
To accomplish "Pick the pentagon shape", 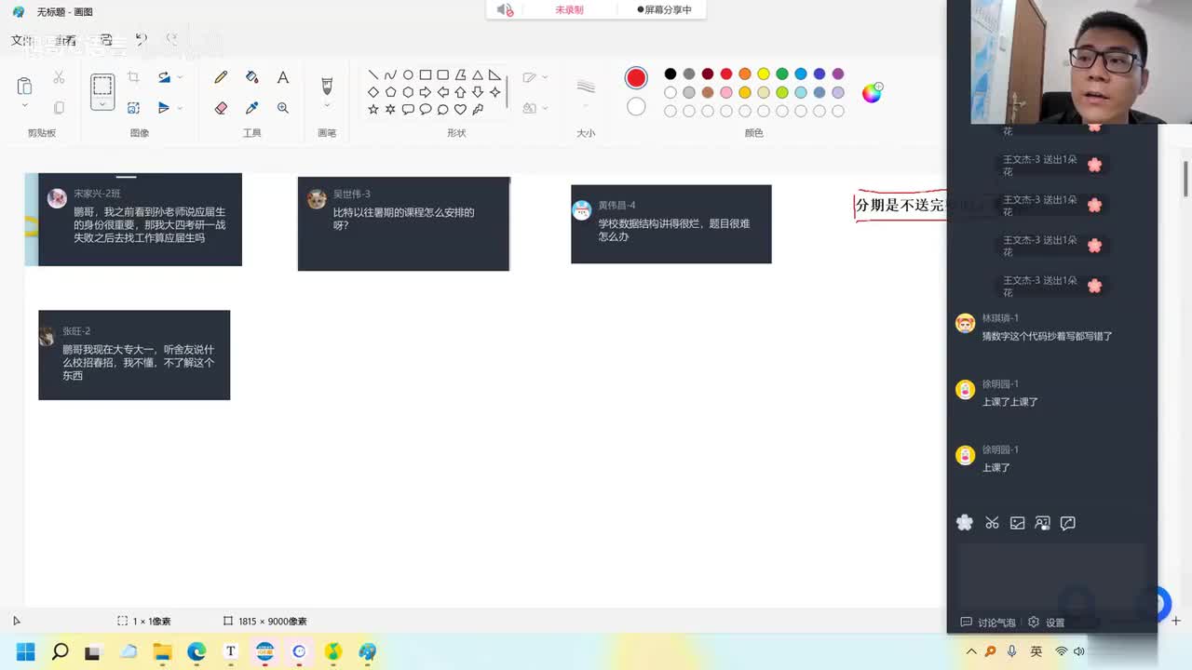I will pyautogui.click(x=390, y=92).
